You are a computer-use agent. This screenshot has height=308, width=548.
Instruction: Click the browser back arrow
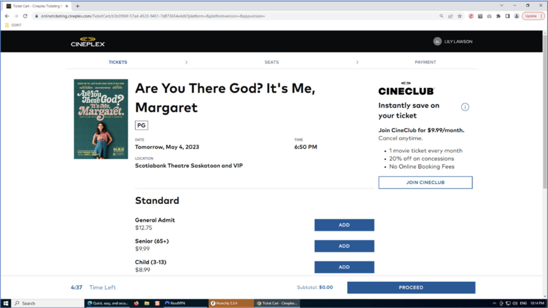[x=7, y=16]
